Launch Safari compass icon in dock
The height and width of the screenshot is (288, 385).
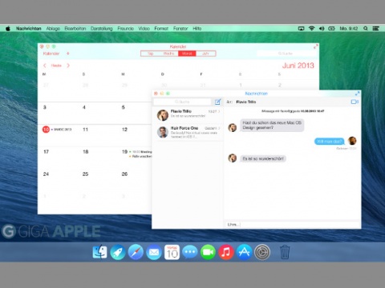coord(136,252)
